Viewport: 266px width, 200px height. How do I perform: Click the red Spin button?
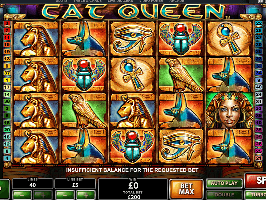pyautogui.click(x=255, y=180)
